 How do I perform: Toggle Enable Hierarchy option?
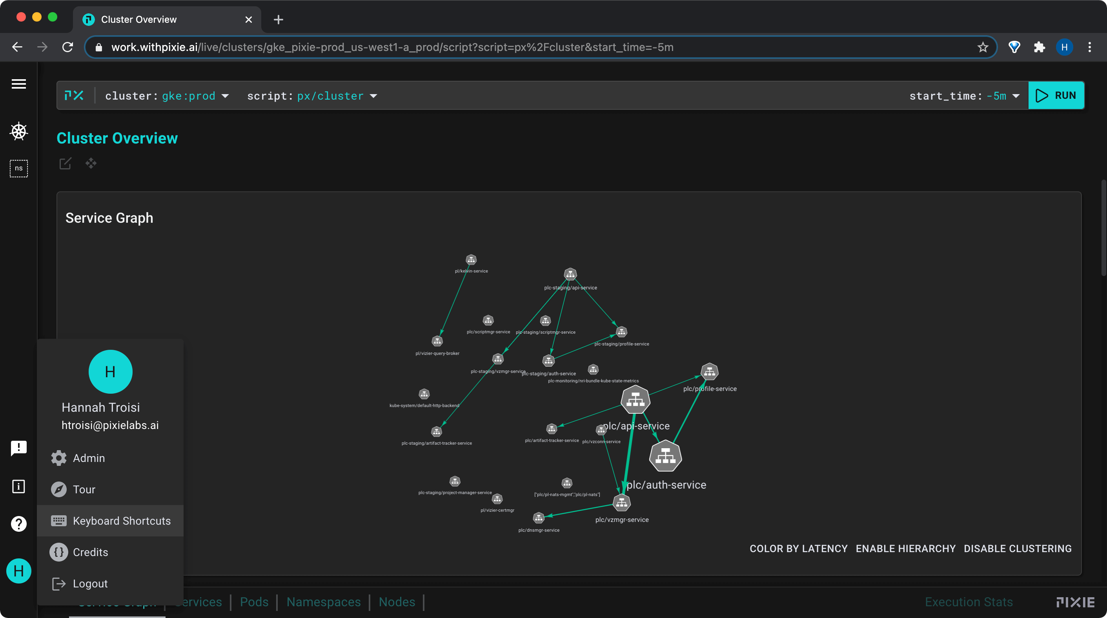905,549
